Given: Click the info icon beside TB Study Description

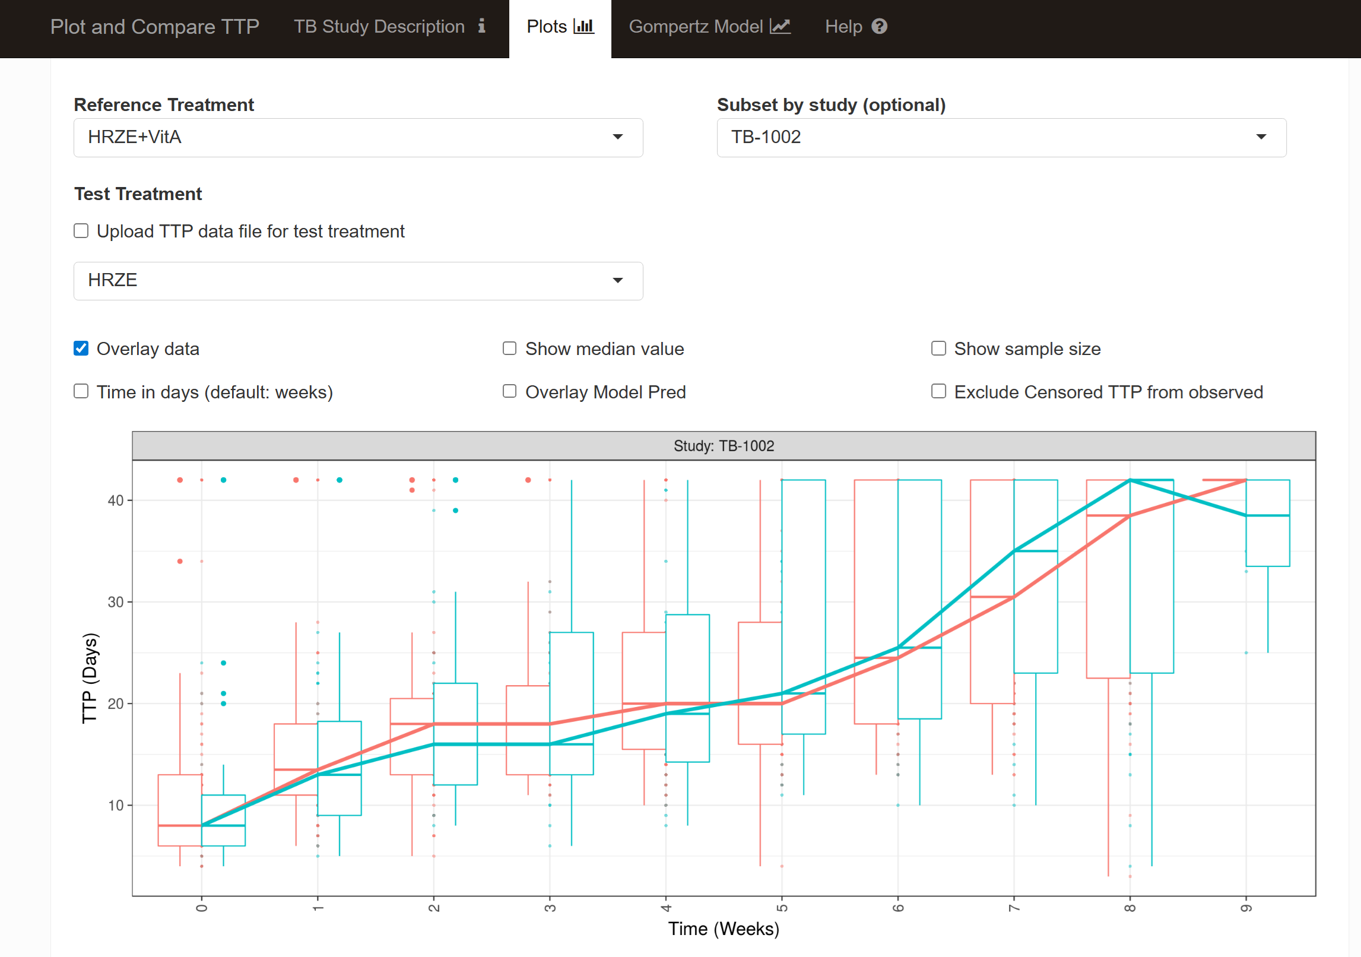Looking at the screenshot, I should point(481,26).
